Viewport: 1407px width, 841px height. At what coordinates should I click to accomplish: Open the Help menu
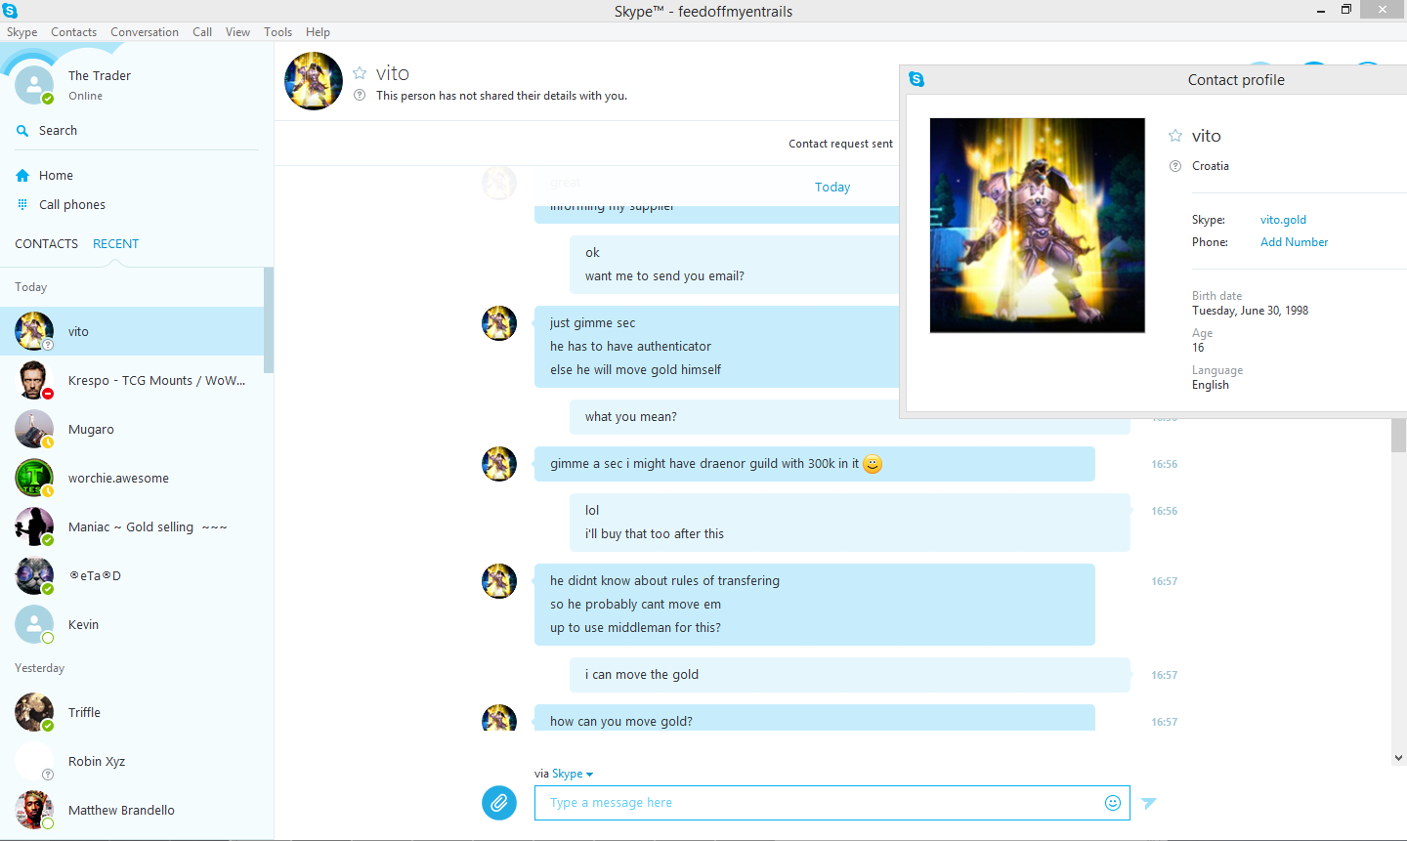tap(318, 32)
